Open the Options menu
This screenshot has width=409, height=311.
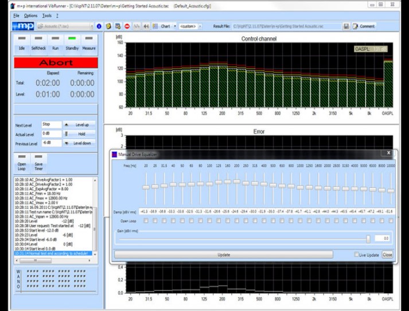click(30, 15)
